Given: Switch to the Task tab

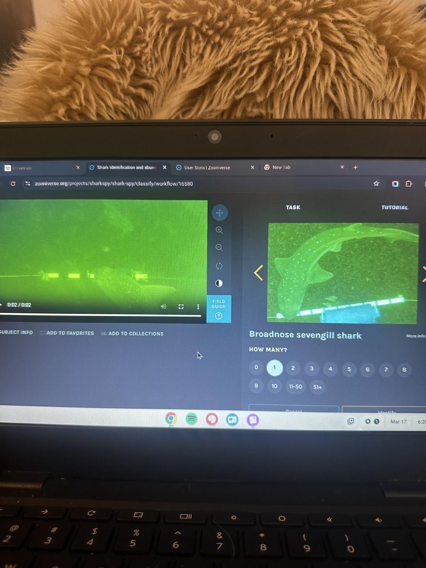Looking at the screenshot, I should [293, 207].
